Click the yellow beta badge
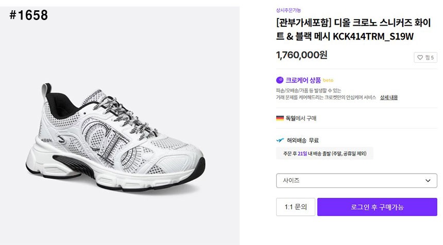Image resolution: width=443 pixels, height=245 pixels. click(x=328, y=81)
